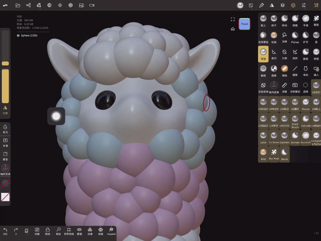The width and height of the screenshot is (321, 241).
Task: Open the lighting sun menu
Action: pos(60,5)
